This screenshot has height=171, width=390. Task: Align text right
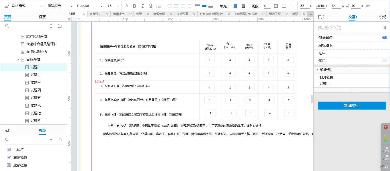(x=184, y=6)
